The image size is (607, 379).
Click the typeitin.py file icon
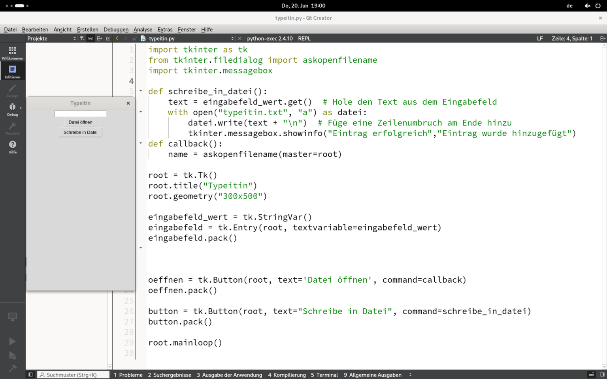[x=143, y=38]
